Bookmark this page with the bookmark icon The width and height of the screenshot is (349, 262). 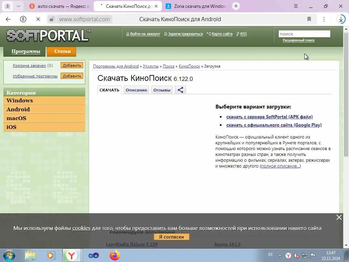click(309, 19)
